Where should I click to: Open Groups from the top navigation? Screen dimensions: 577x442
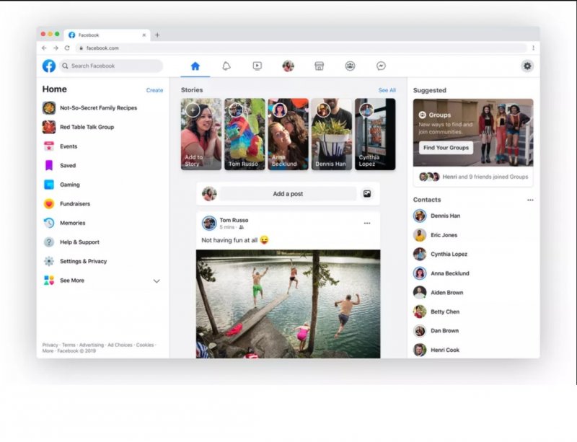tap(350, 66)
